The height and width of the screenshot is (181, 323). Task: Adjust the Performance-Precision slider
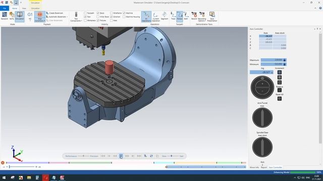click(83, 156)
